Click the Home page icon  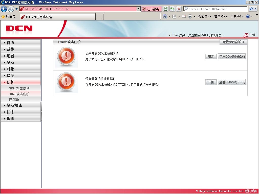pyautogui.click(x=165, y=16)
